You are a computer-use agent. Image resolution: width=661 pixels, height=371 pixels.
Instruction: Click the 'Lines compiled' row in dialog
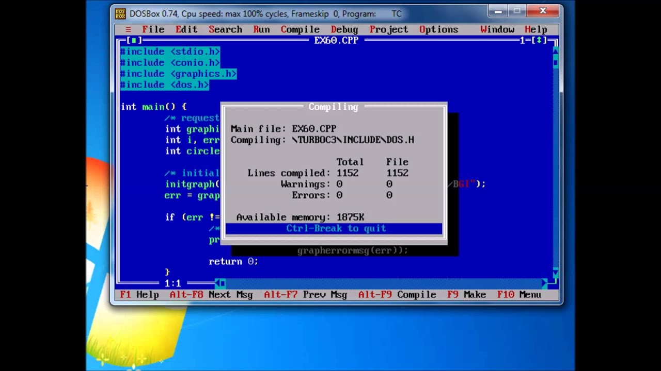pyautogui.click(x=328, y=173)
